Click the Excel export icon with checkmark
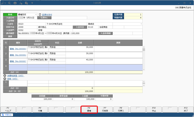 coord(26,3)
